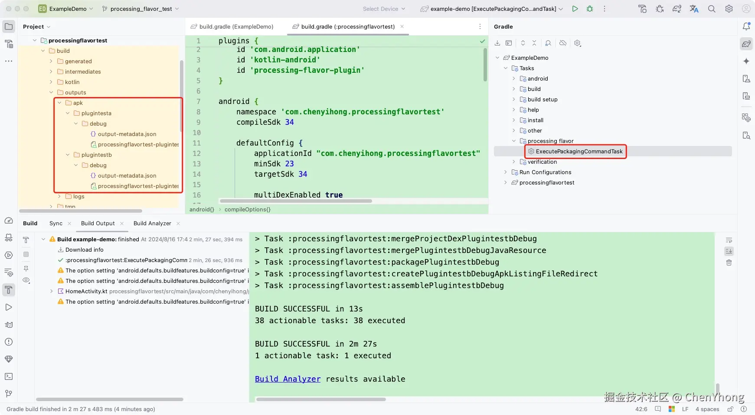Expand Run Configurations in Gradle panel
This screenshot has height=415, width=755.
click(506, 172)
